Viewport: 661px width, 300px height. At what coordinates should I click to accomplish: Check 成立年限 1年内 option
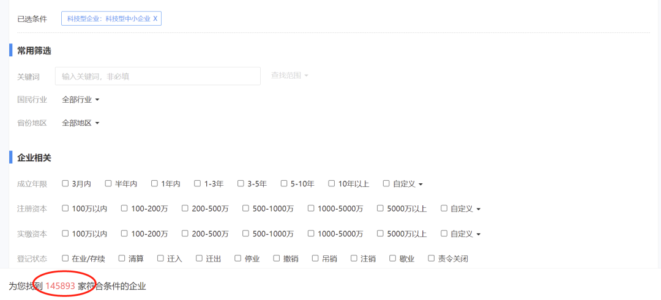(154, 183)
